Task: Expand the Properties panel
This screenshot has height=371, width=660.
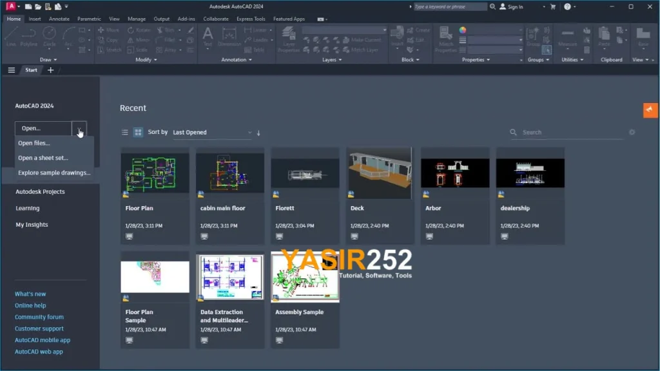Action: point(476,60)
